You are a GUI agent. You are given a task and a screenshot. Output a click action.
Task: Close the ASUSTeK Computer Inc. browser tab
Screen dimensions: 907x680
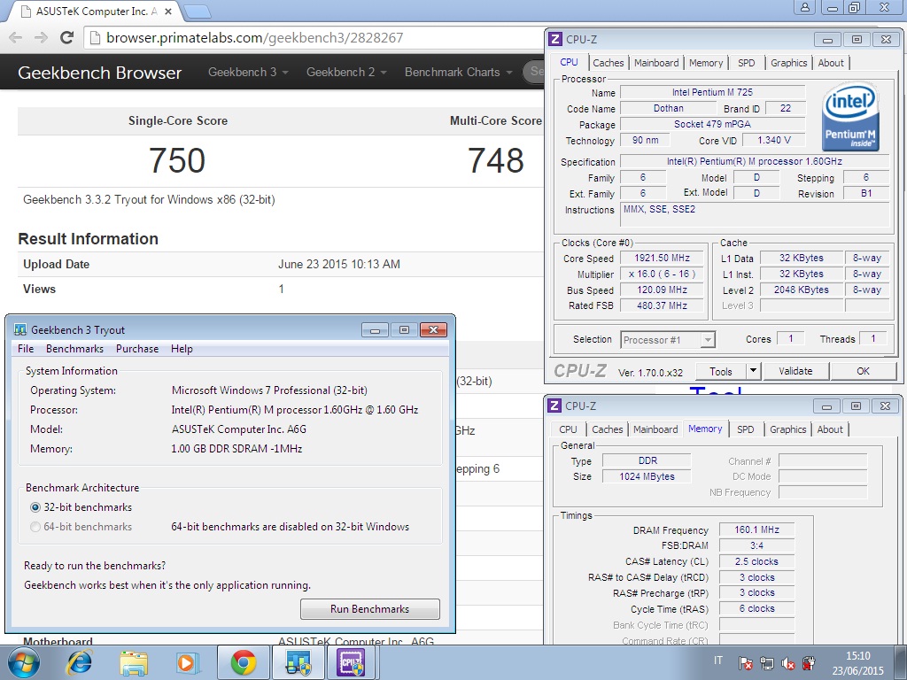168,11
